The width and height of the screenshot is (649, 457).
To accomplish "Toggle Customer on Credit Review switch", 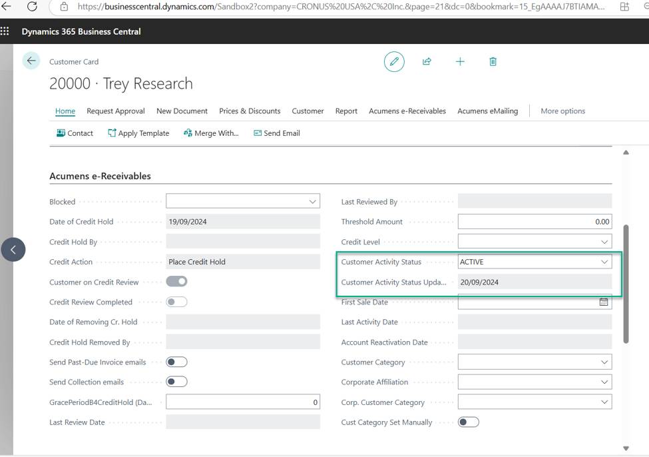I will point(177,282).
